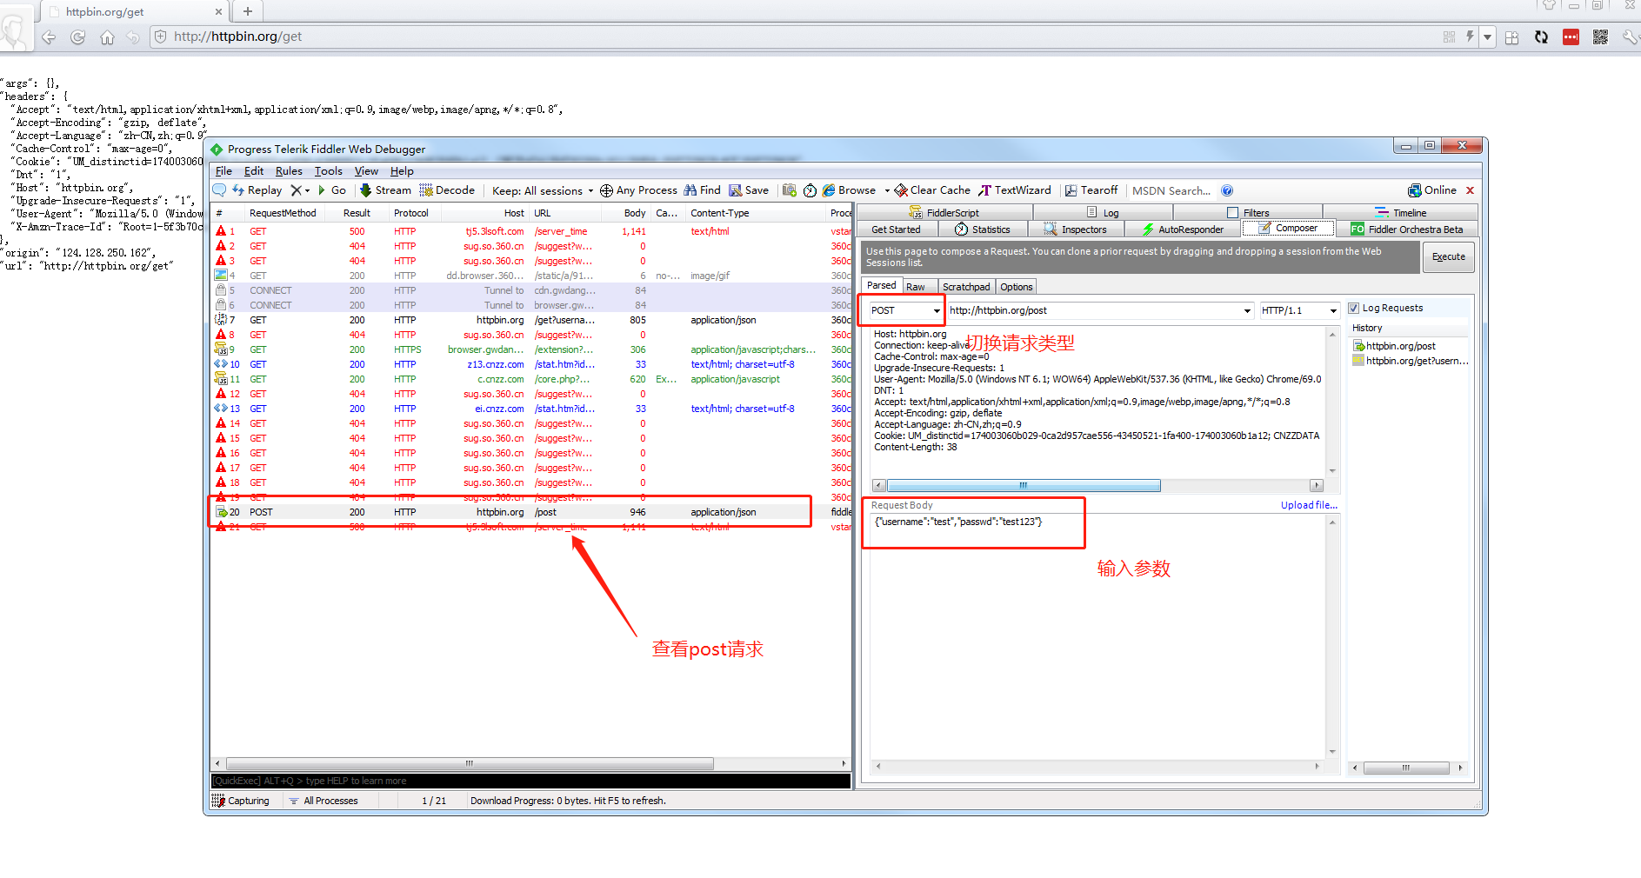Click the QR code extension icon in browser
This screenshot has height=878, width=1641.
(1600, 37)
